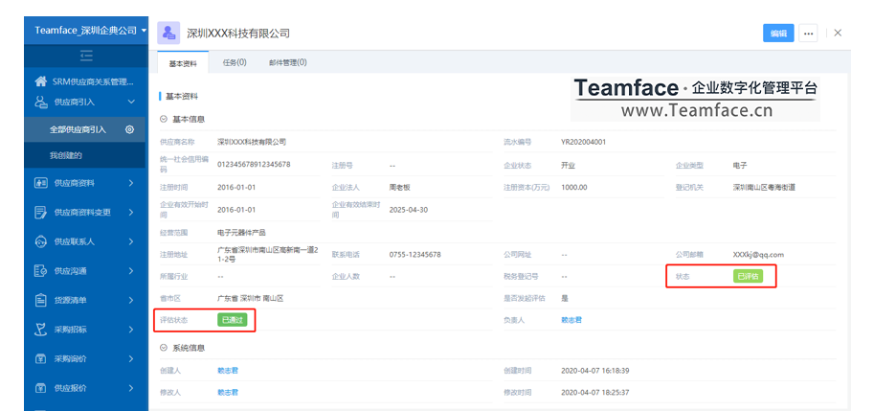Viewport: 874px width, 411px height.
Task: Switch to the 任务(0) tab
Action: coord(235,62)
